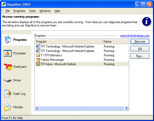
Task: Open the Drives sidebar icon
Action: [8, 80]
